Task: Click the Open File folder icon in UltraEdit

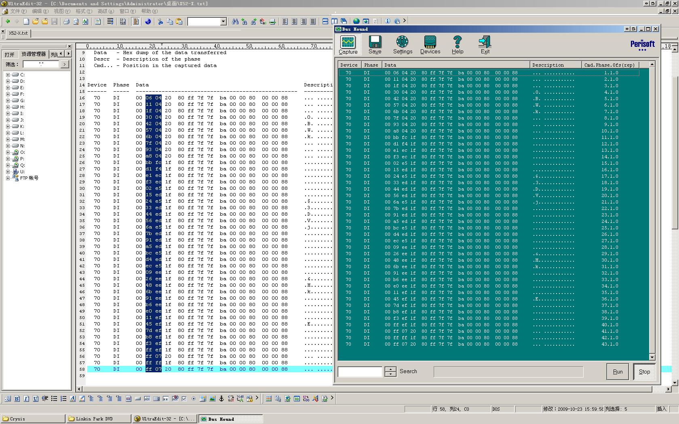Action: tap(36, 21)
